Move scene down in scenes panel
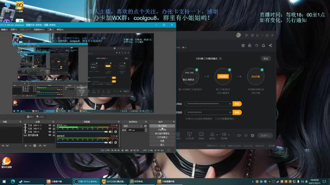The height and width of the screenshot is (185, 330). (7, 146)
